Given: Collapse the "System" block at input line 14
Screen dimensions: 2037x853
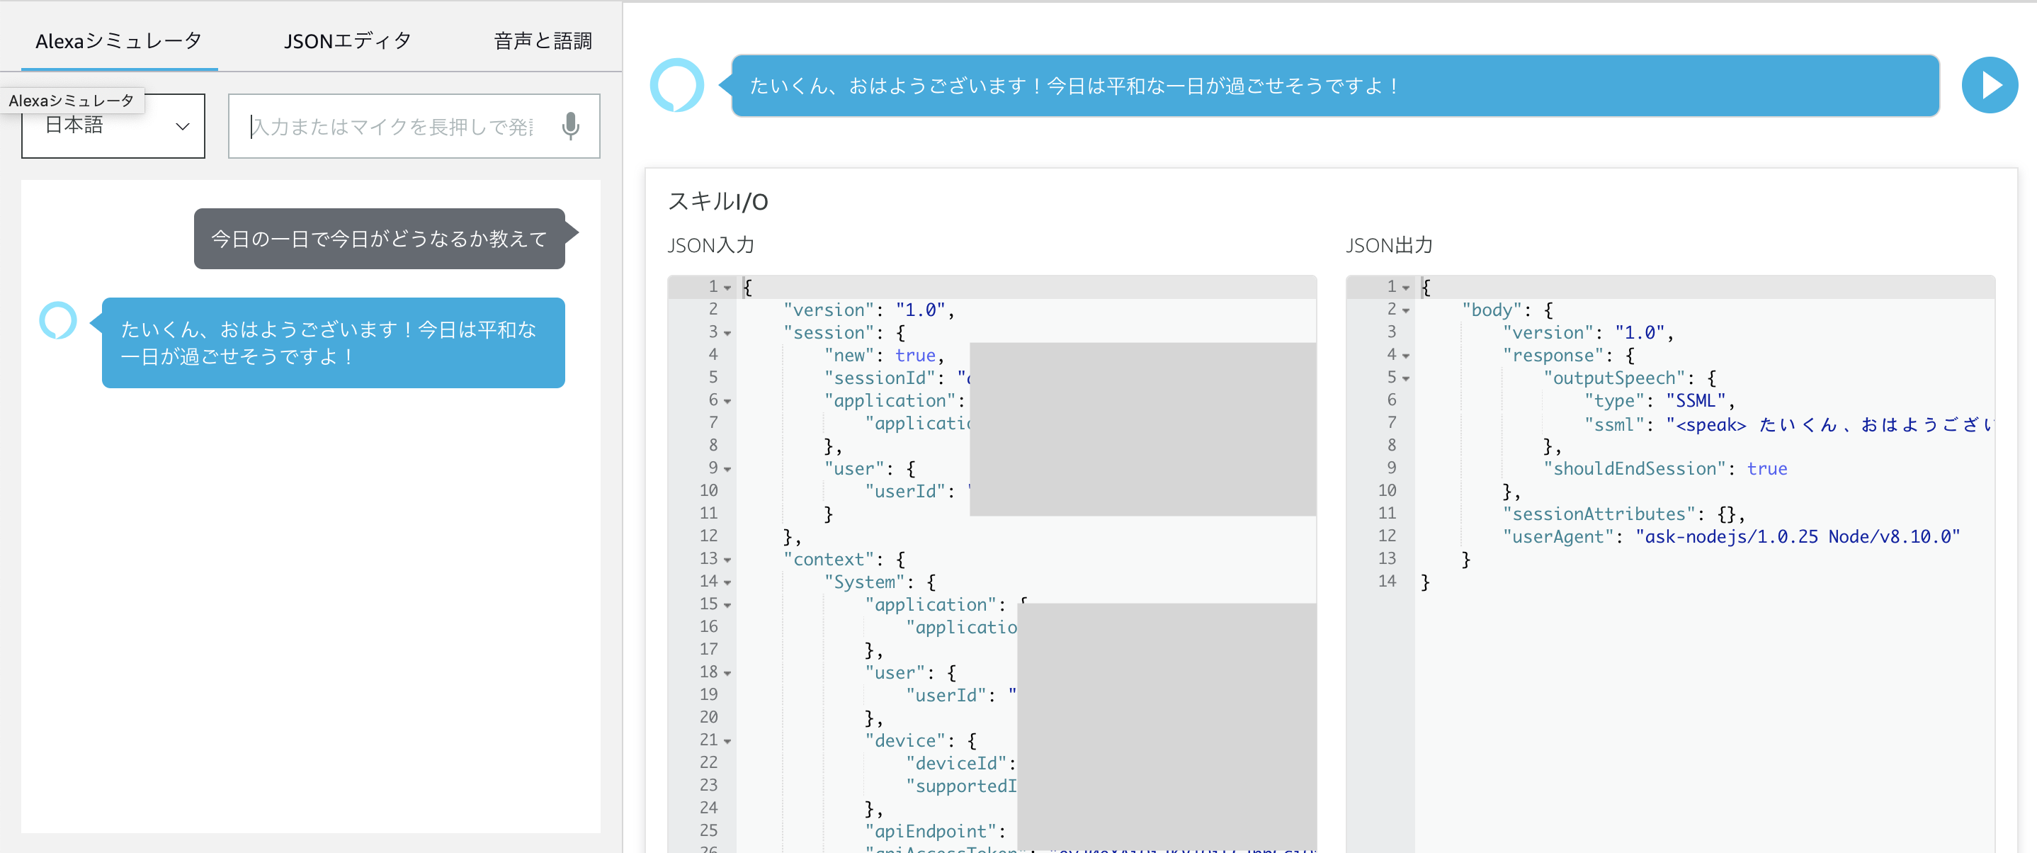Looking at the screenshot, I should coord(727,582).
